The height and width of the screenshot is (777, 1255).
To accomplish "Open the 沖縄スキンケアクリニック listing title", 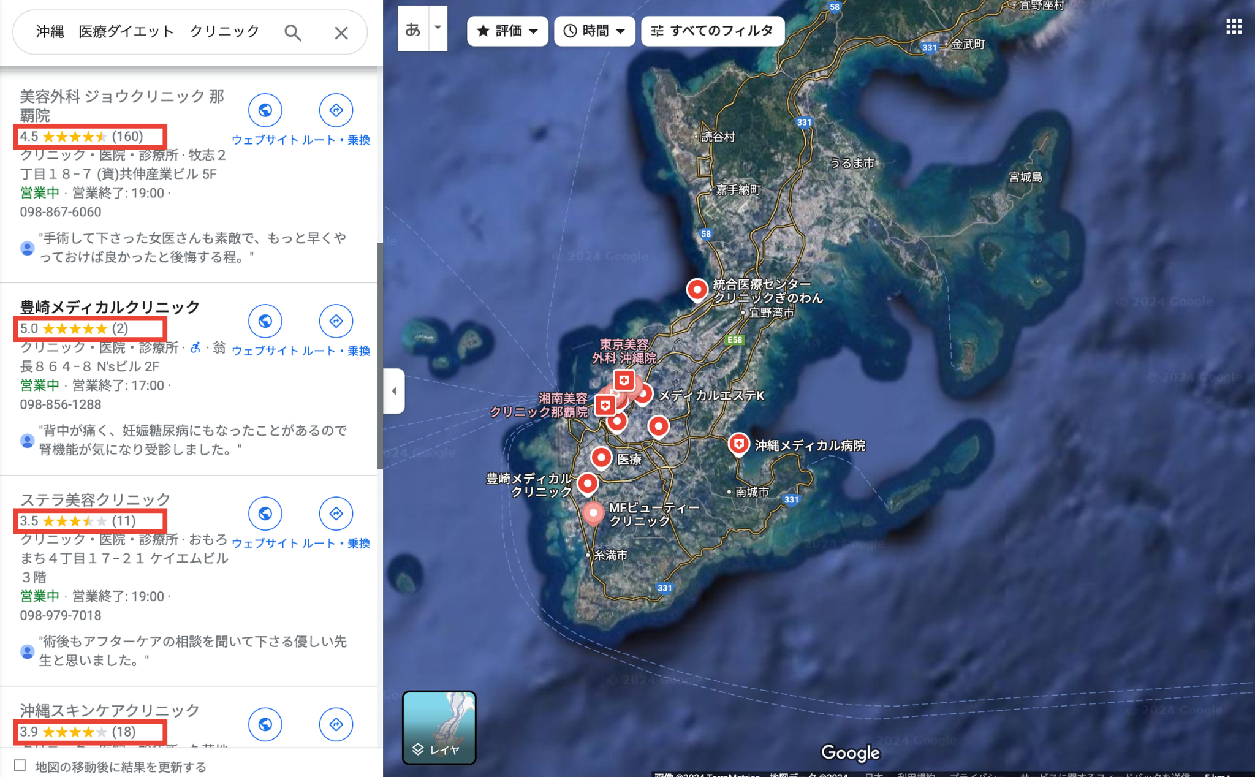I will (110, 710).
